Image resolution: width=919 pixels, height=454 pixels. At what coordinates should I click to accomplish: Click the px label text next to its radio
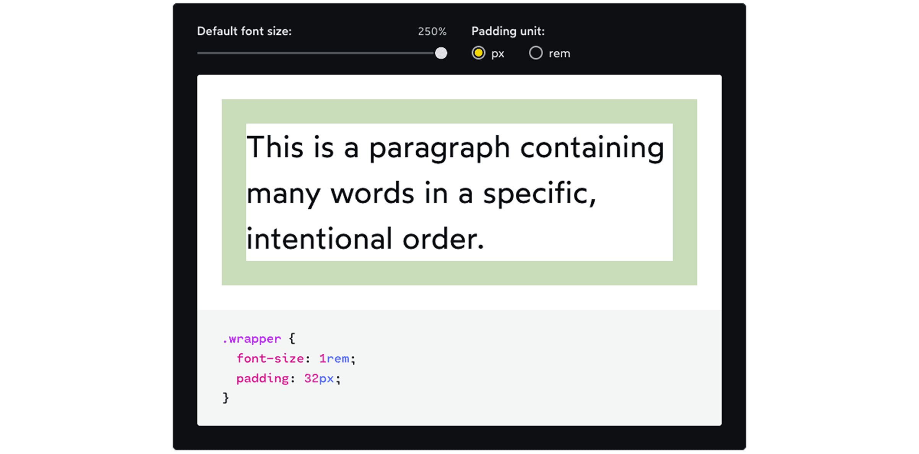click(498, 53)
